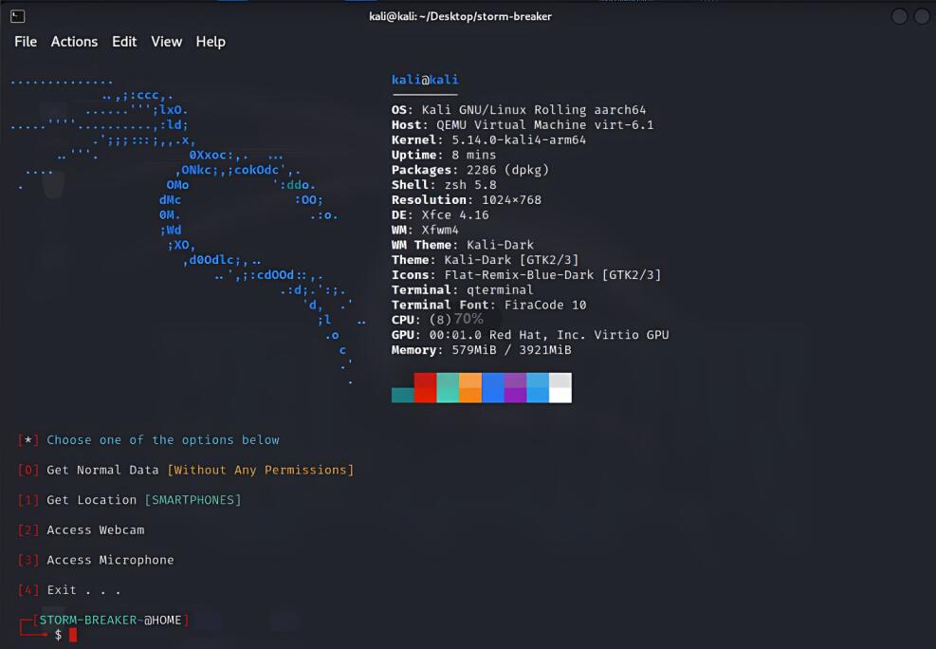Click the window title kali@kali: ~/Desktop/storm-breaker
936x649 pixels.
(460, 16)
